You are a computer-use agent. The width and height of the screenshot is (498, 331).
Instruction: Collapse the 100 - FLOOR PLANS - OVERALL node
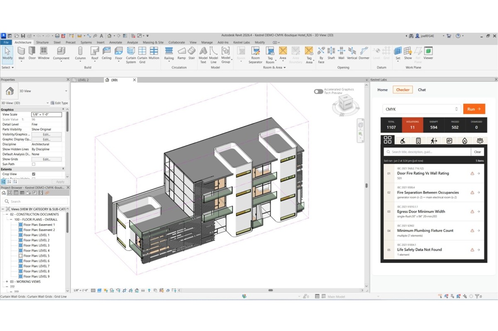coord(12,220)
